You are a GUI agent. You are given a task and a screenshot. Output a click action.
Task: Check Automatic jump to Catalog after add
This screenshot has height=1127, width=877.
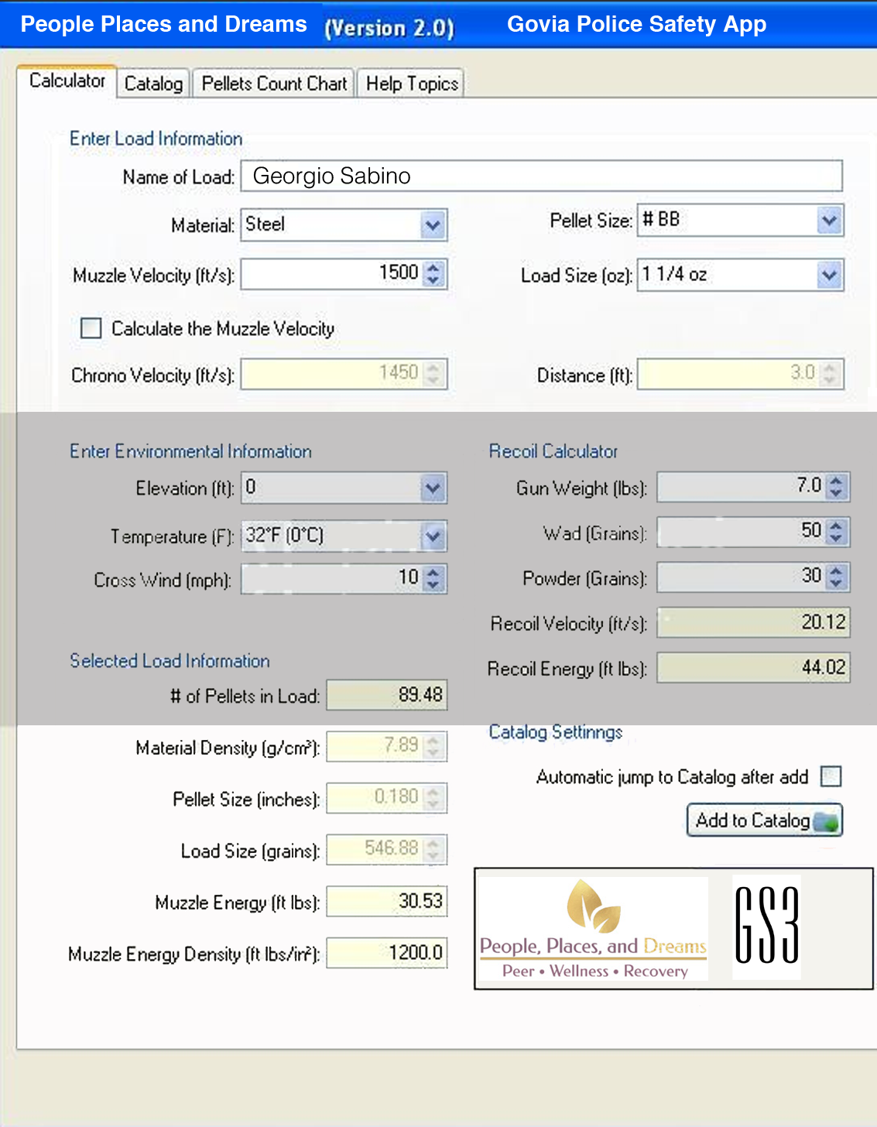[x=831, y=776]
